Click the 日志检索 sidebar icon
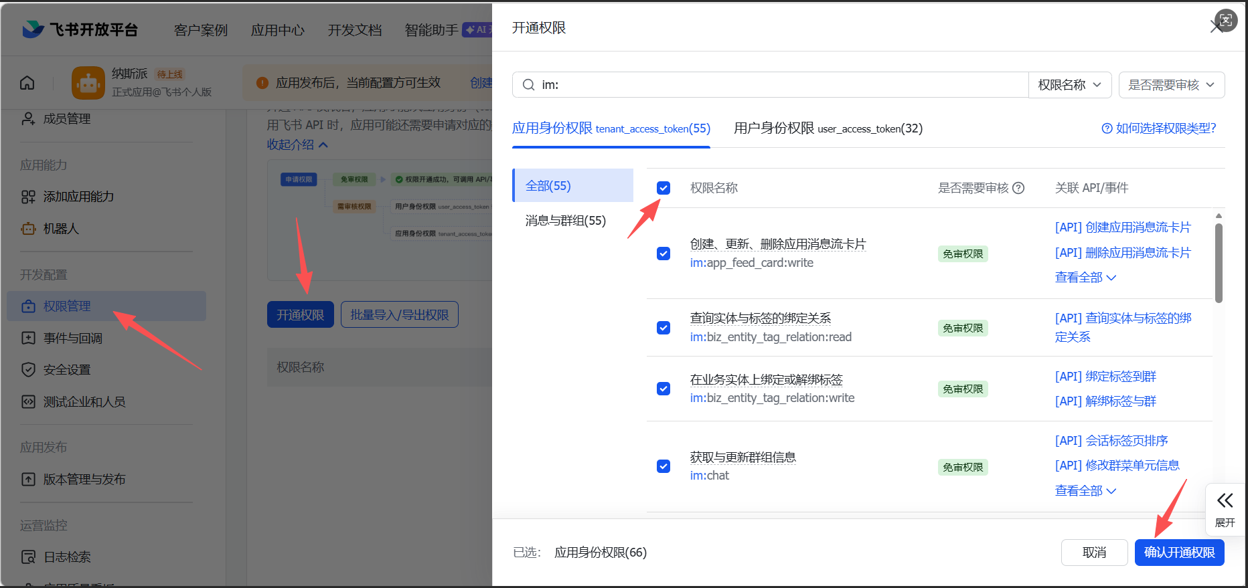The width and height of the screenshot is (1248, 588). (x=28, y=557)
